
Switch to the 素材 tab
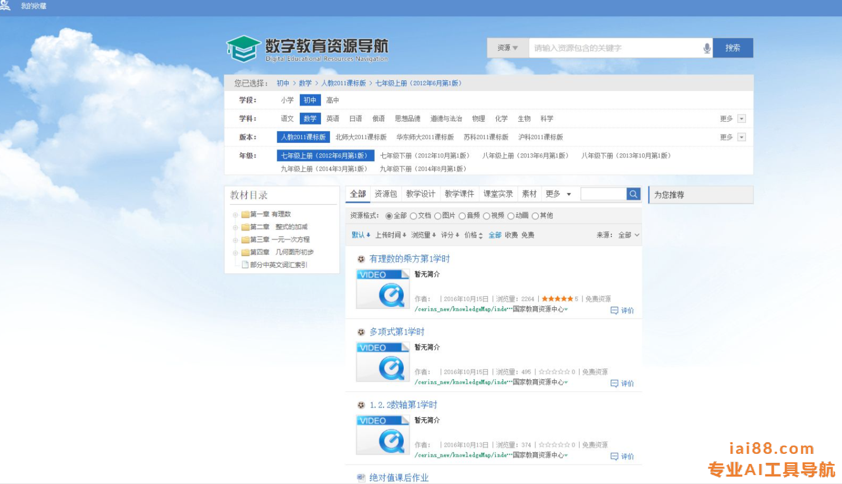(x=529, y=194)
